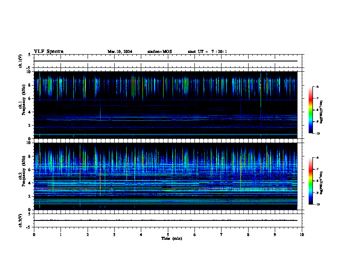
Task: Click the "8" kHz tick of ch.1 spectrogram
Action: (x=30, y=85)
